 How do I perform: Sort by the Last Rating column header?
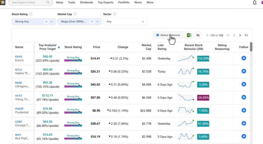click(162, 47)
